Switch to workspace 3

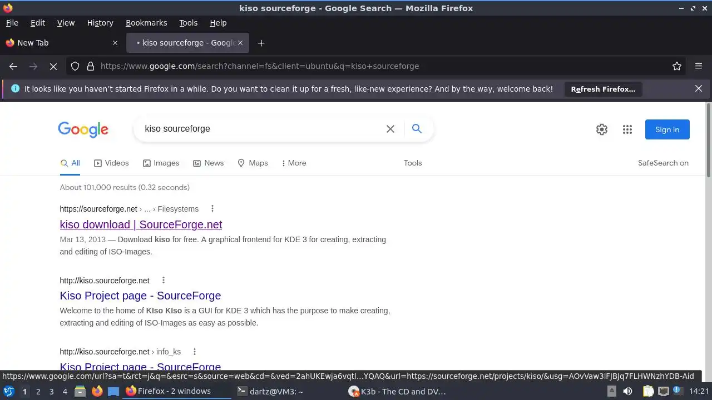point(51,392)
